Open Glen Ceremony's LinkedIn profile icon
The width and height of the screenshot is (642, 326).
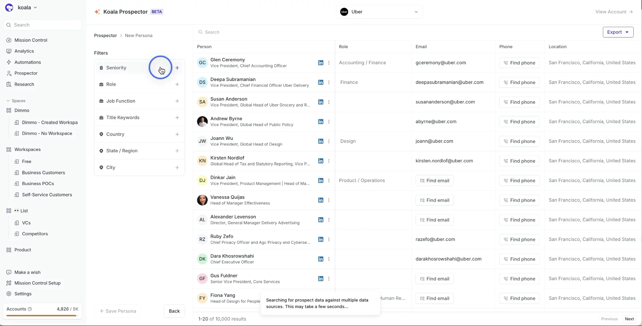coord(320,63)
